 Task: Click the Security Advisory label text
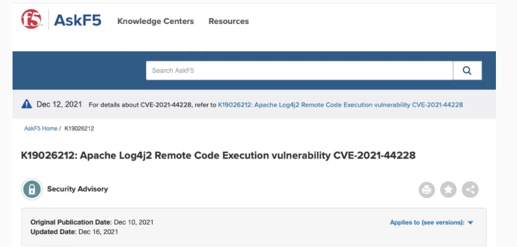[78, 189]
